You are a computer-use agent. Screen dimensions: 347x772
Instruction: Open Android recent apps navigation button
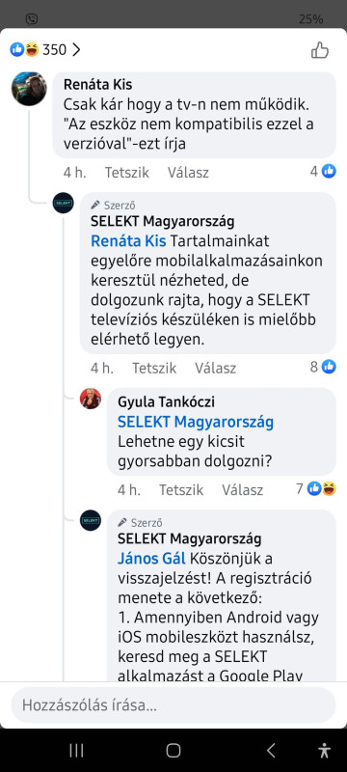76,751
